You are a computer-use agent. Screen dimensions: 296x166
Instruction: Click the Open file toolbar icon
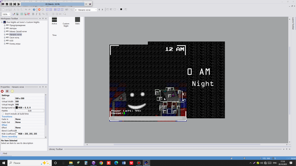(7, 10)
